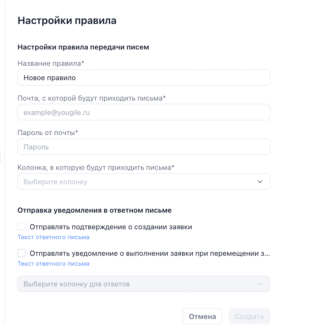This screenshot has width=322, height=334.
Task: Click the 'Пароль от почты*' field label
Action: 48,133
